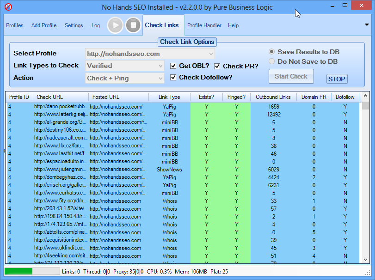The image size is (375, 280).
Task: Switch to the Profile Handler tab
Action: click(204, 25)
